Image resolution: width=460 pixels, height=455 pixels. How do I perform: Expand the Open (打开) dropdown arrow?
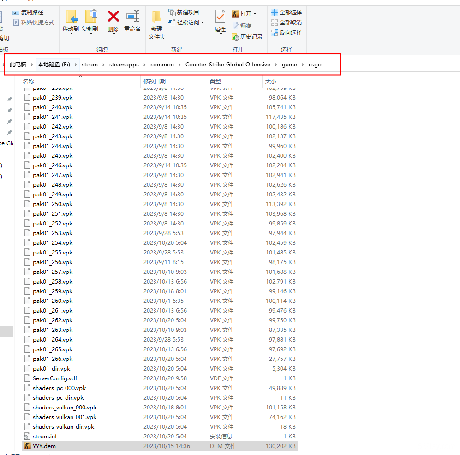[255, 13]
